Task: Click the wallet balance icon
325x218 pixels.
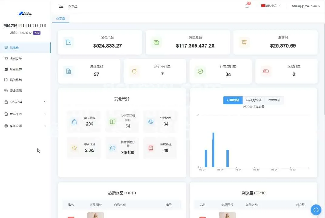Action: click(69, 42)
